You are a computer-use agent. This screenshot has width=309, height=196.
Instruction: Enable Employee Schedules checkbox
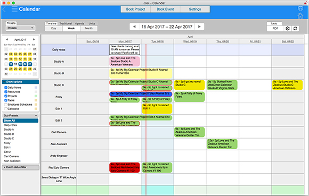[x=6, y=105]
